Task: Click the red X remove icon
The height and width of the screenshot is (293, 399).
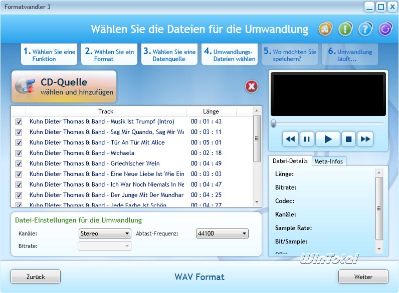Action: pyautogui.click(x=252, y=86)
